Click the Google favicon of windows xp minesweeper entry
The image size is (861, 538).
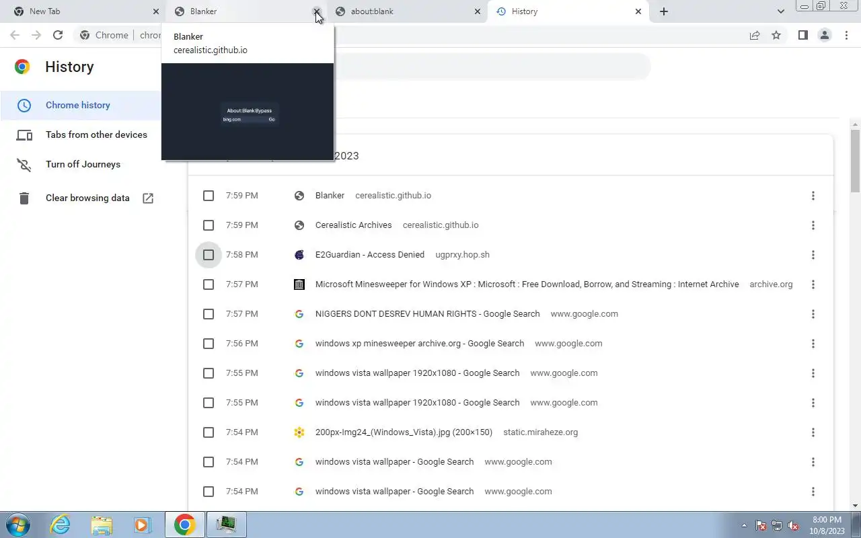point(299,344)
